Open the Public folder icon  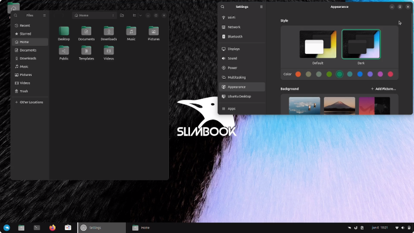click(64, 50)
